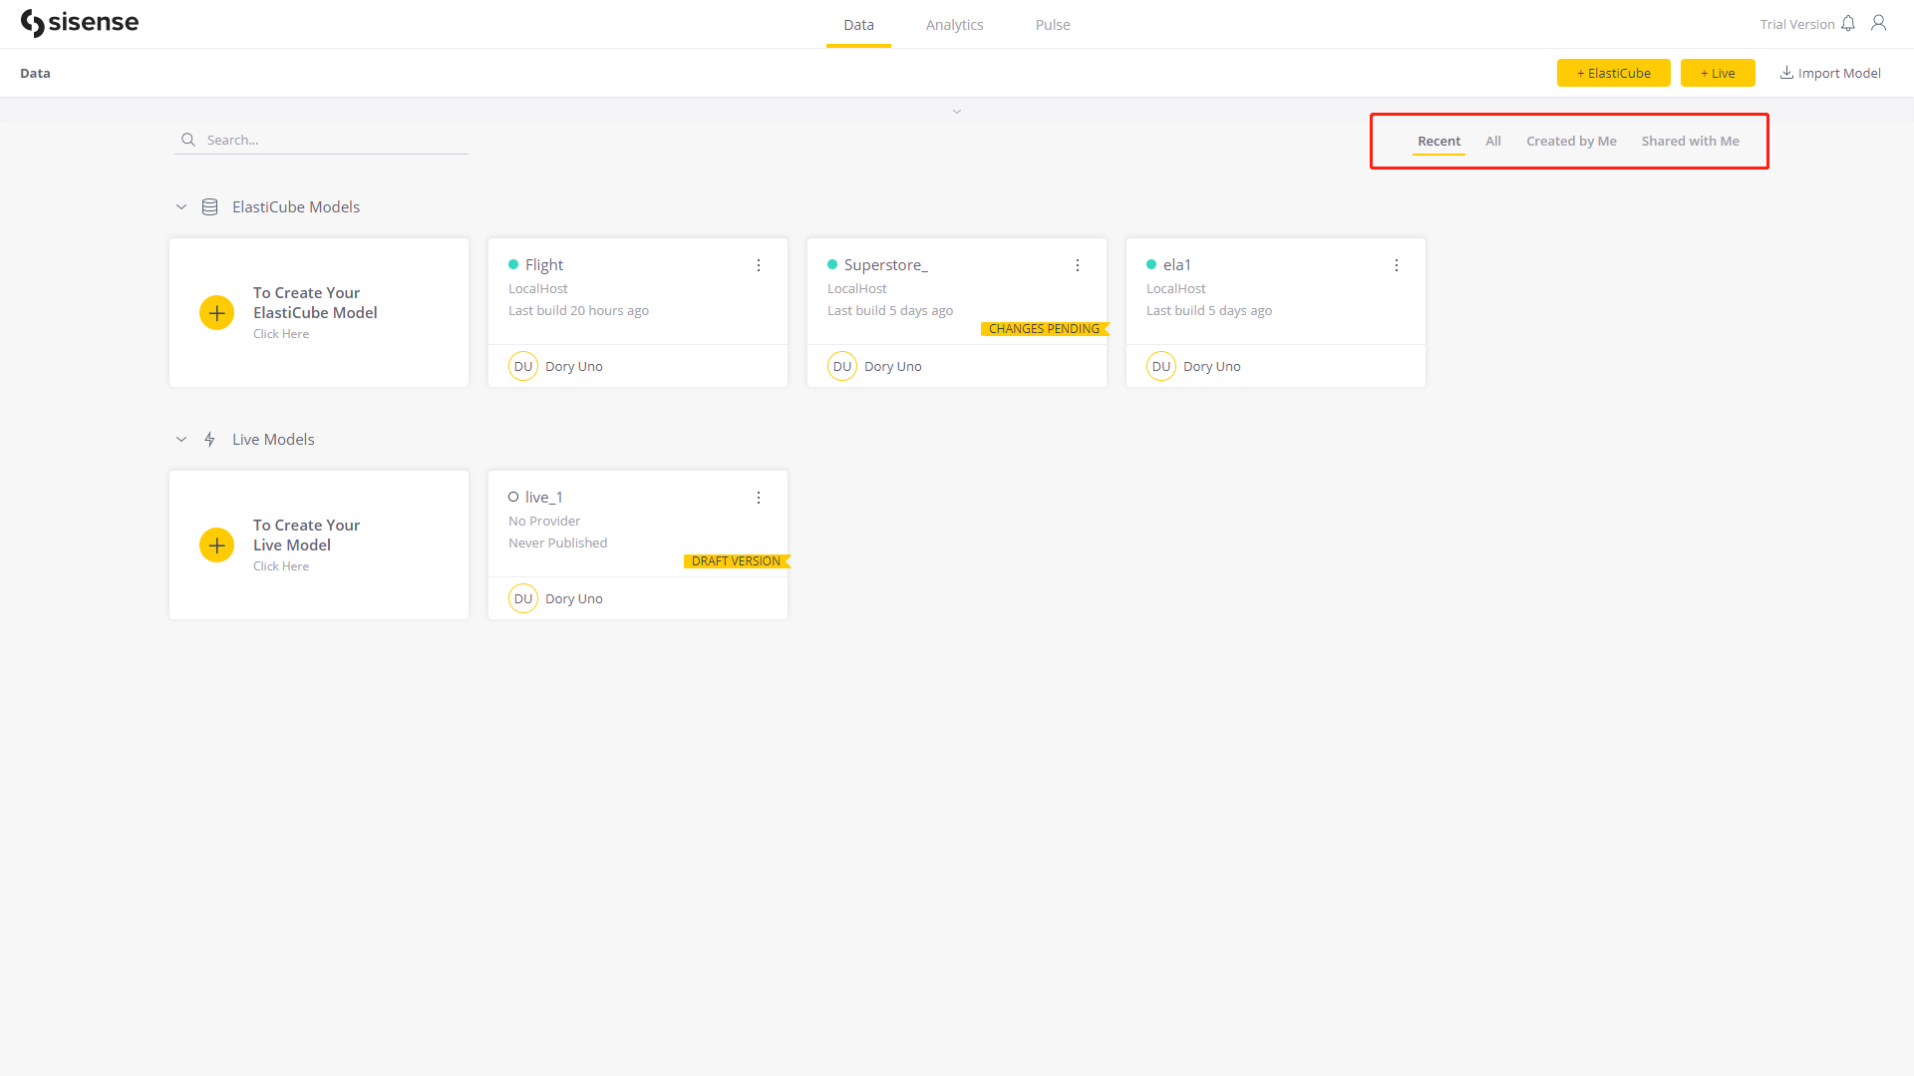1914x1076 pixels.
Task: Click the Live Models heading
Action: (x=273, y=440)
